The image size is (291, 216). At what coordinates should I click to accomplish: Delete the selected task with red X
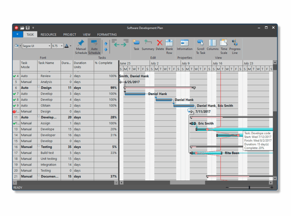[x=160, y=45]
